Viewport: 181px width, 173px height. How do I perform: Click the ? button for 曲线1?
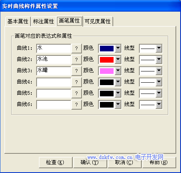pos(77,48)
